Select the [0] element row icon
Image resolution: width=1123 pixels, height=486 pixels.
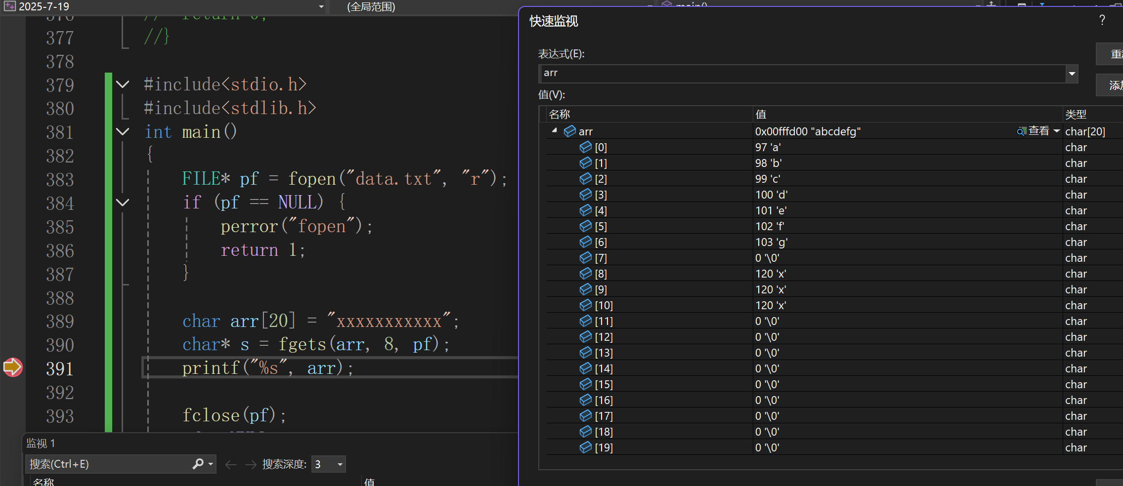(x=586, y=147)
